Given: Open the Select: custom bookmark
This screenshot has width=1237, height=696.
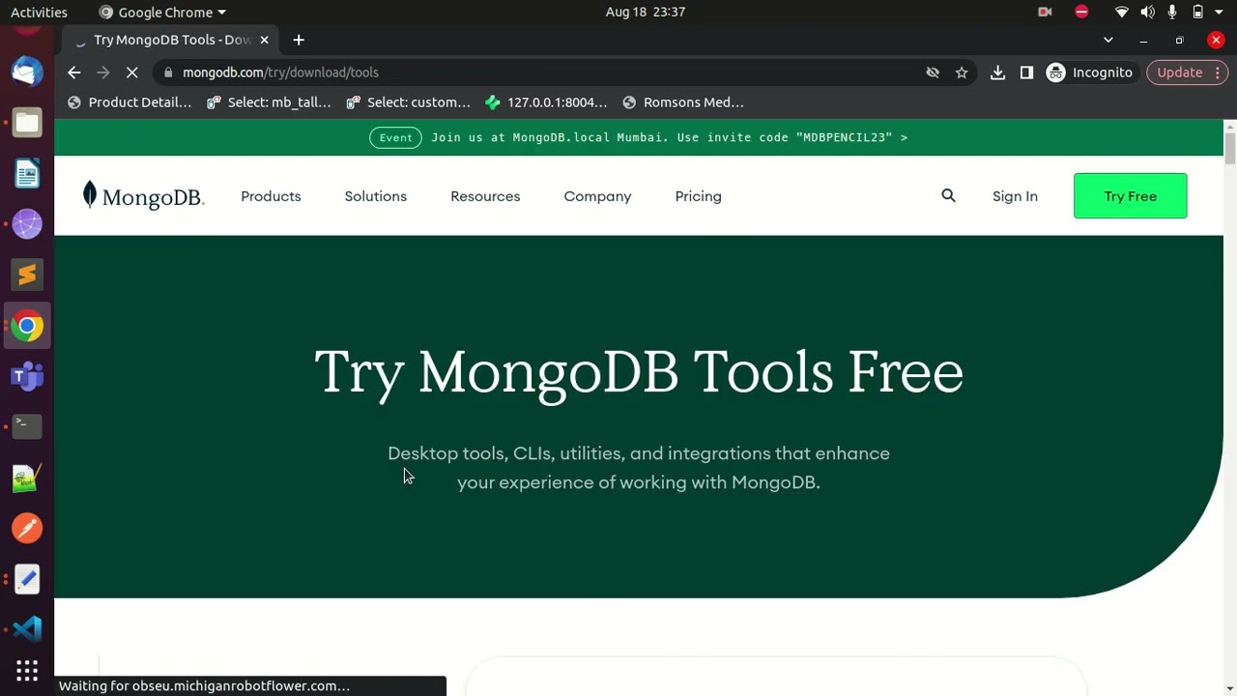Looking at the screenshot, I should point(408,102).
